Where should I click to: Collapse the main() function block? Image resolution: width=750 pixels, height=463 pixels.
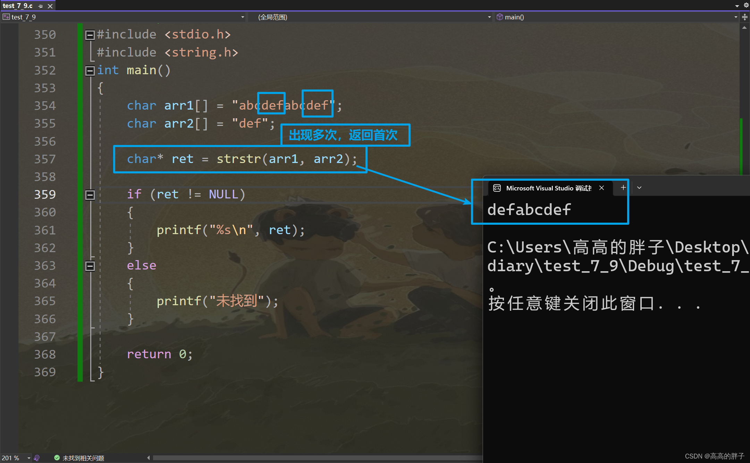pos(90,71)
